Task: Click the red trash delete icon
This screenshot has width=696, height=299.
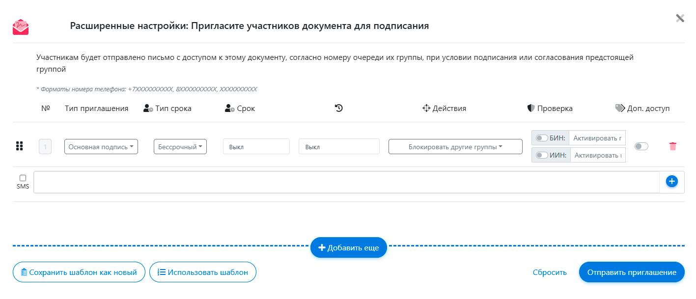Action: (672, 146)
